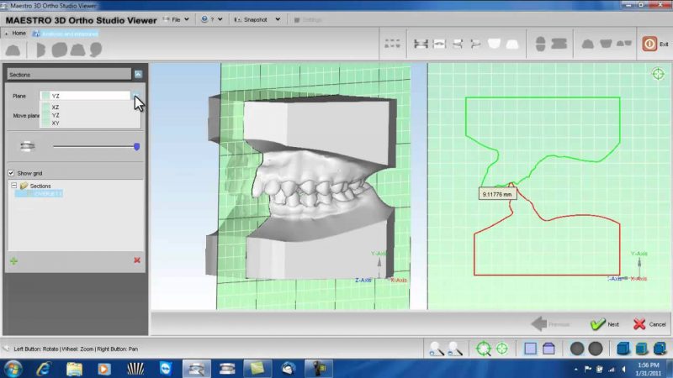Select the right-side bite view icon
This screenshot has height=378, width=673.
(x=458, y=44)
